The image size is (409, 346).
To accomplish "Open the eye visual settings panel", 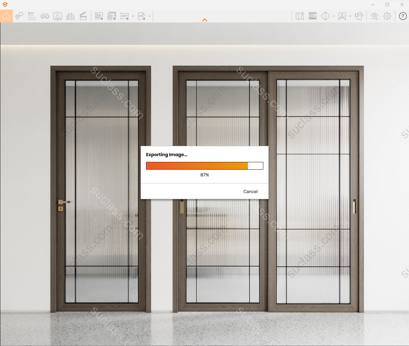I will 374,16.
